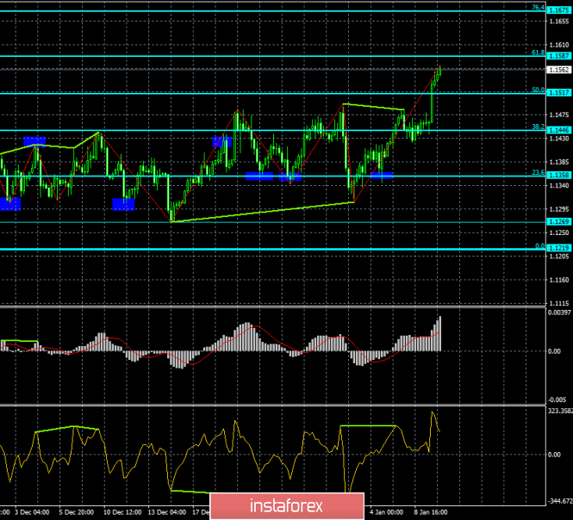Viewport: 573px width, 520px height.
Task: Select the 1.1517 price level tag
Action: pos(560,91)
